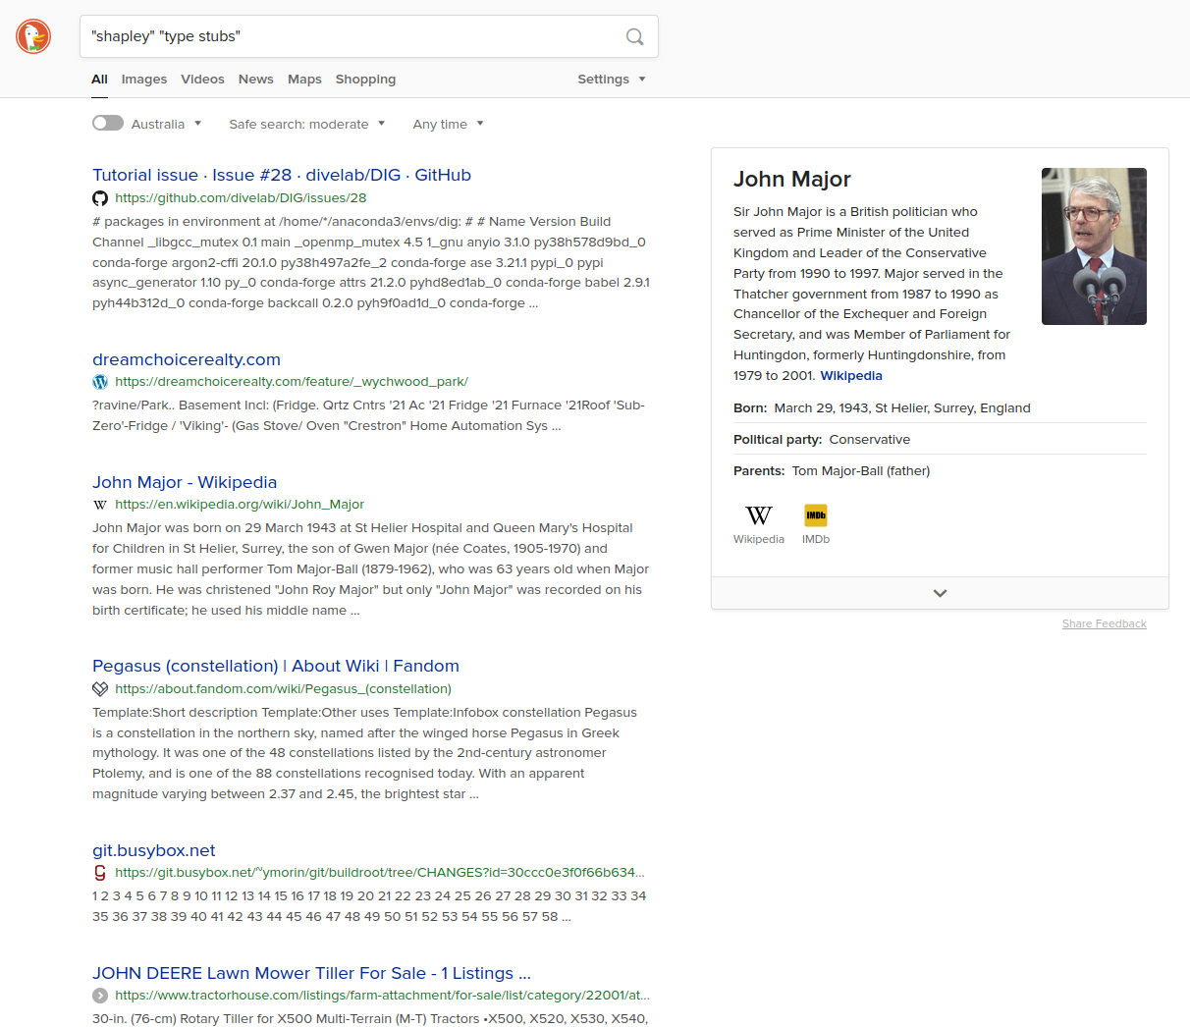
Task: Expand the John Major panel with chevron
Action: tap(940, 593)
